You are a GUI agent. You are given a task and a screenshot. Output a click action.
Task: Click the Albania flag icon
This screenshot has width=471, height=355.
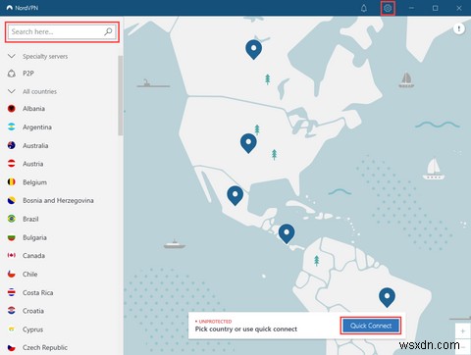(x=12, y=109)
